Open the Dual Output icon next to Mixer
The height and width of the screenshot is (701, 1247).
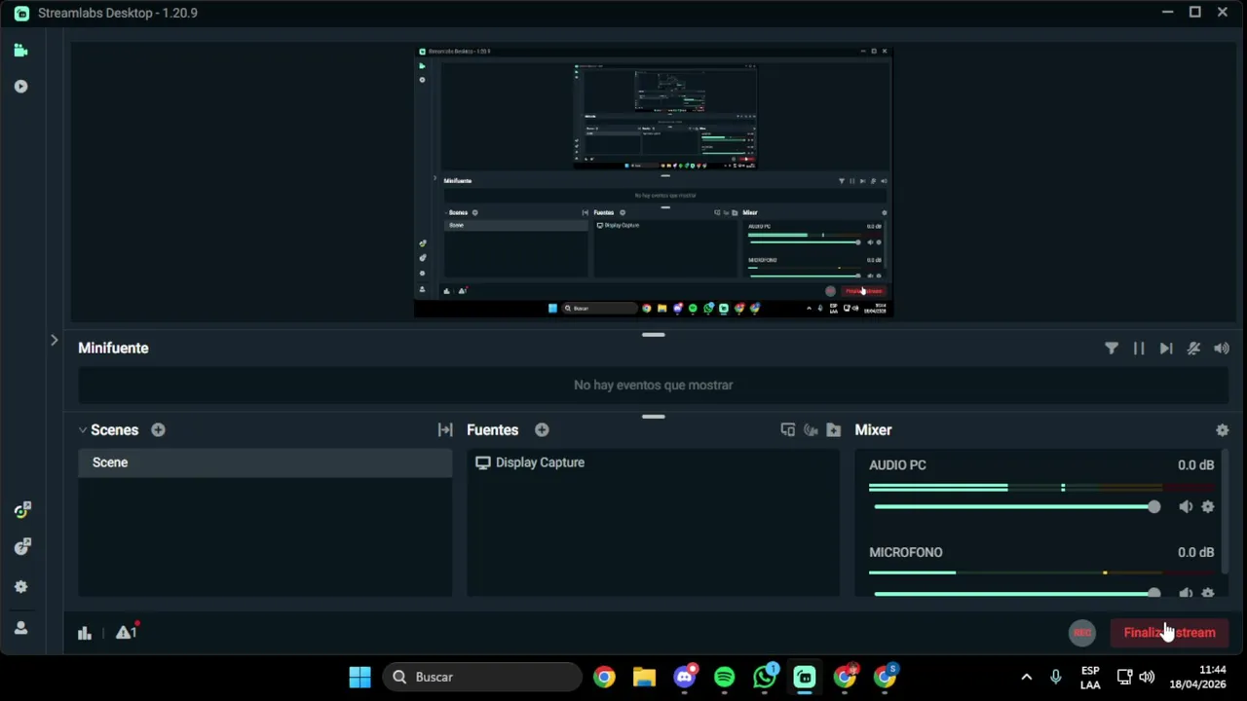coord(788,430)
